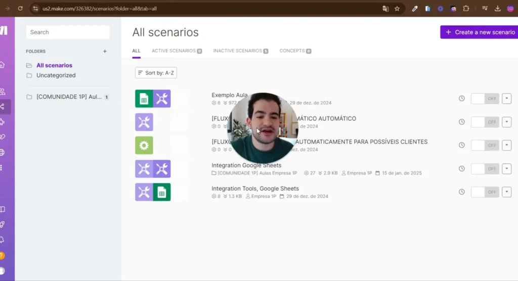Open the three-dots More menu in sidebar
518x281 pixels.
[2, 167]
